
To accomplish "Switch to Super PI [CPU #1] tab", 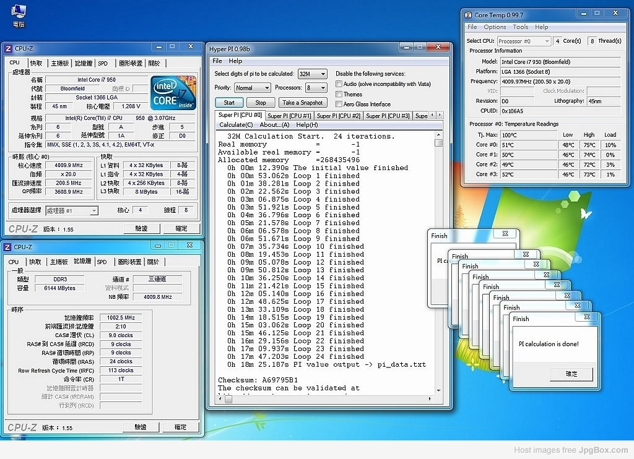I will (290, 116).
